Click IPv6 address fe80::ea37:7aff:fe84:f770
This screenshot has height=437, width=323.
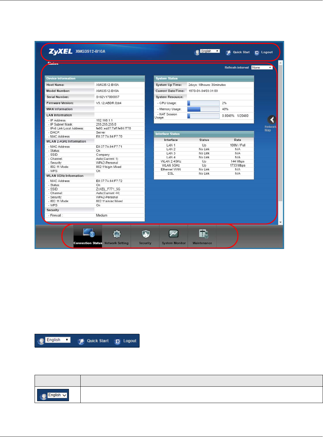tap(113, 128)
